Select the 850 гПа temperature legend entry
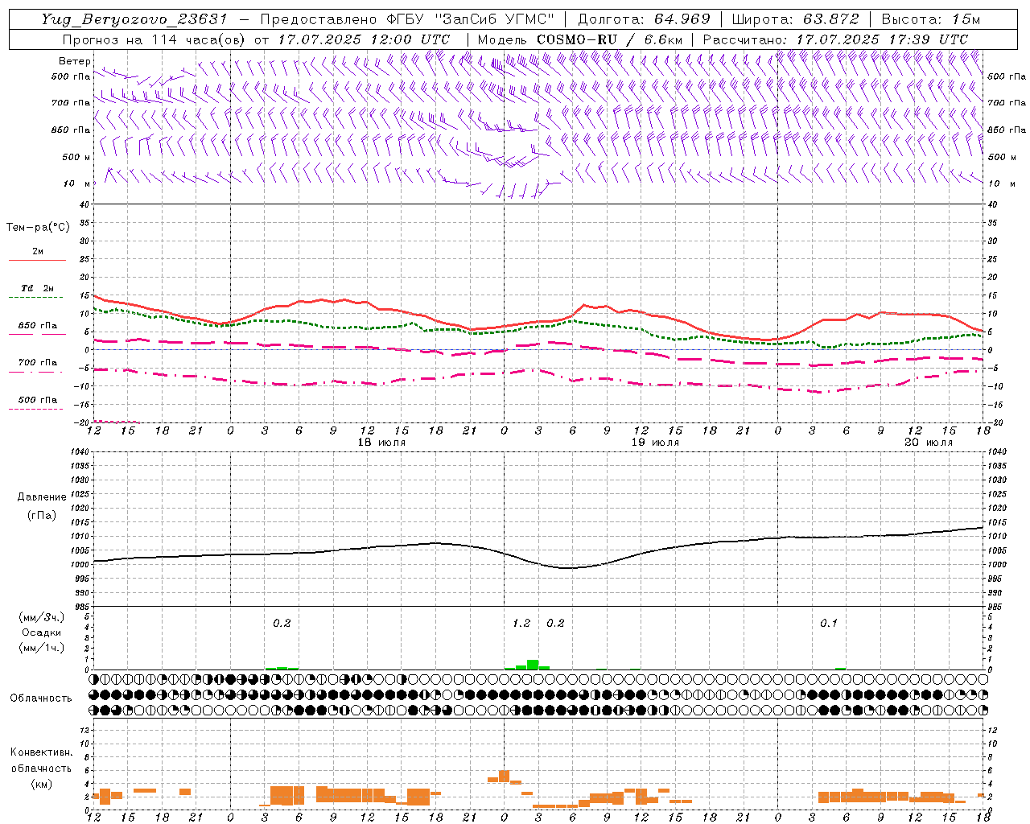The width and height of the screenshot is (1030, 824). [38, 326]
